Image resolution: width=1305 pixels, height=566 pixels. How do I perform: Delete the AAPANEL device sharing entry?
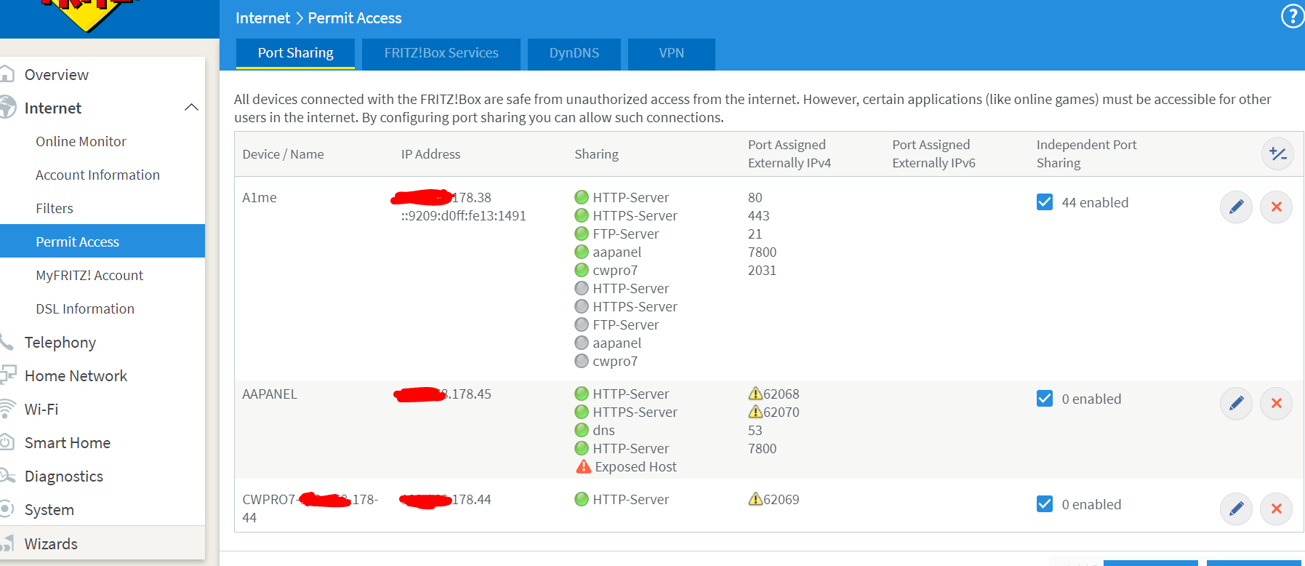coord(1276,403)
